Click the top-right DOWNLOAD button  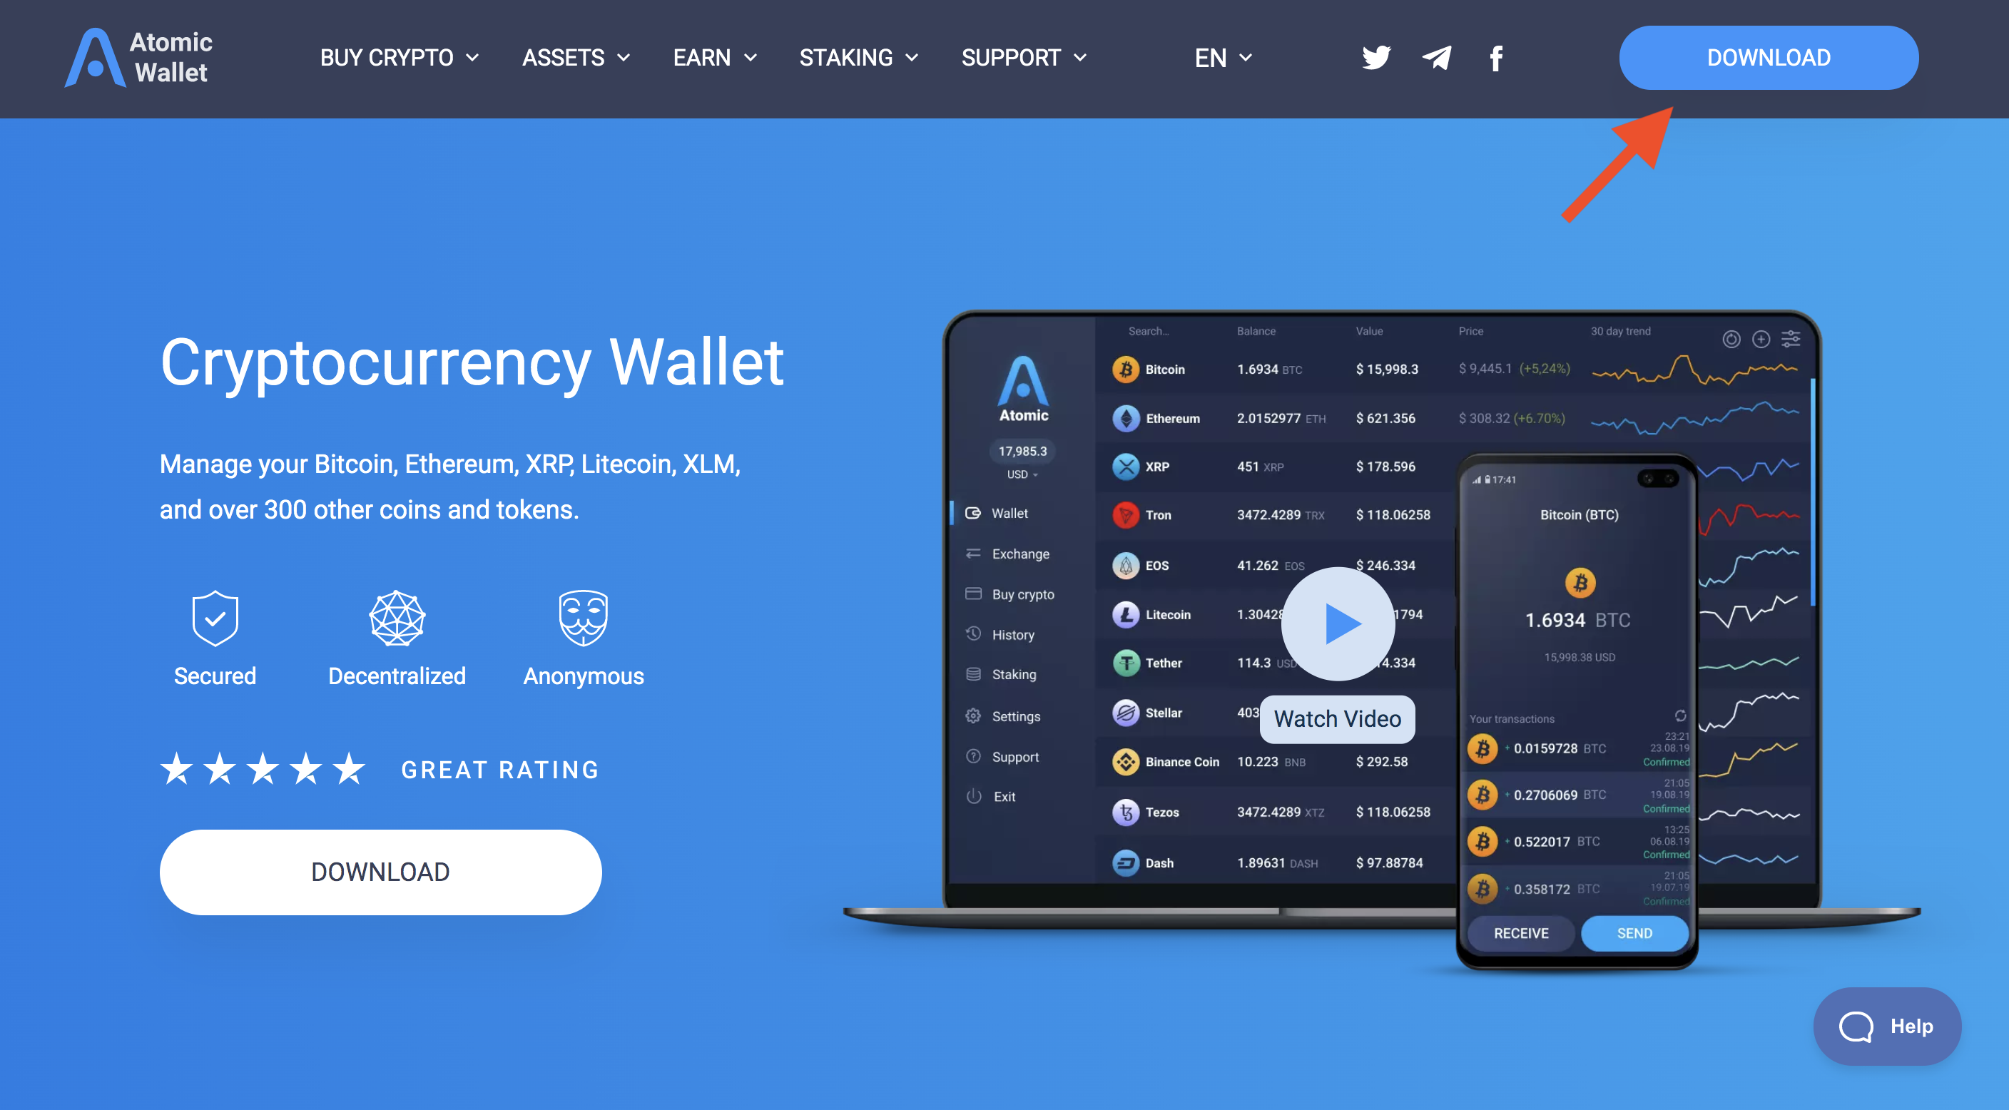[1769, 57]
